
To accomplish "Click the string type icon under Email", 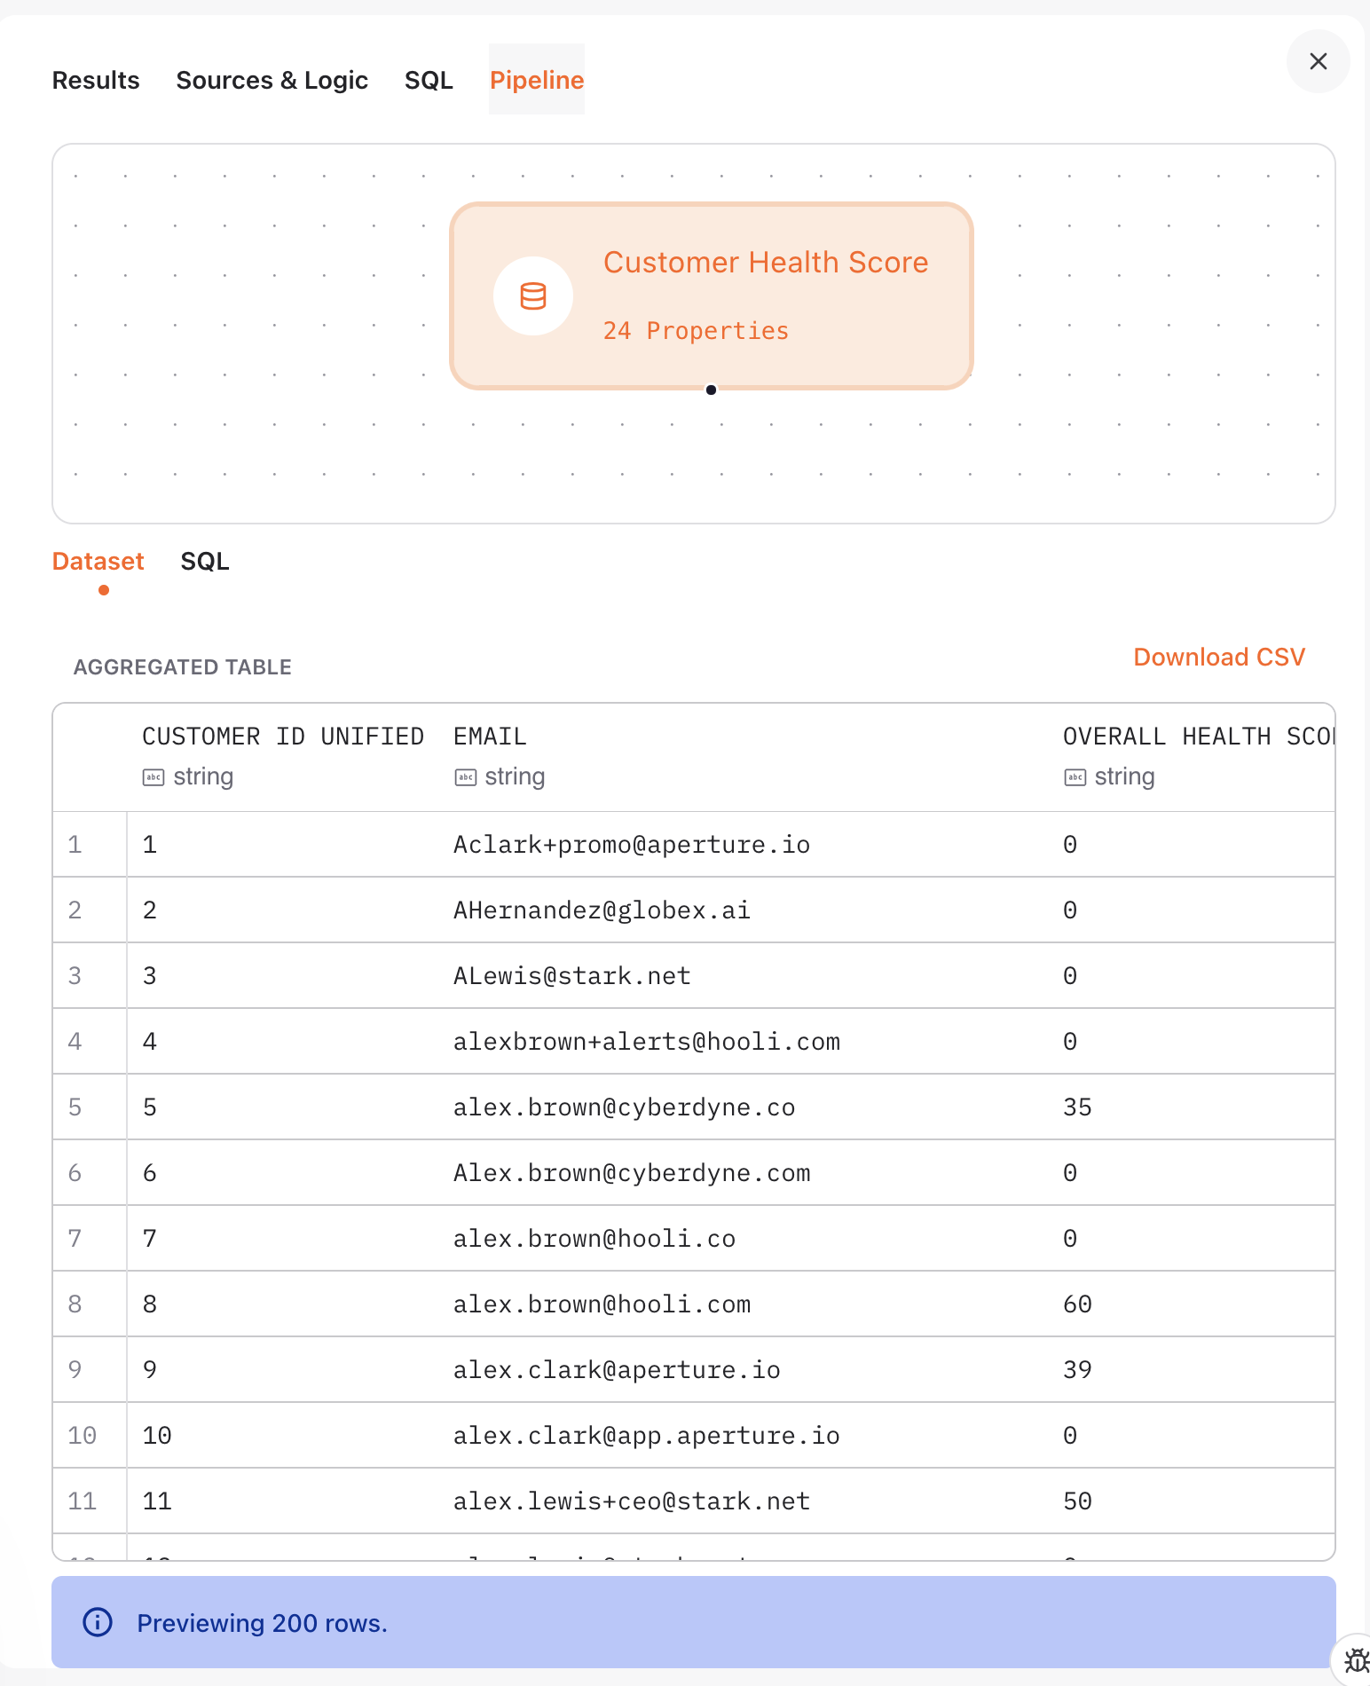I will click(466, 777).
